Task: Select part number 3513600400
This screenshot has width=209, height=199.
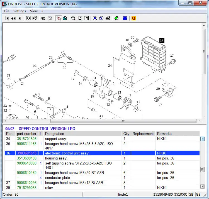Action: pyautogui.click(x=27, y=158)
